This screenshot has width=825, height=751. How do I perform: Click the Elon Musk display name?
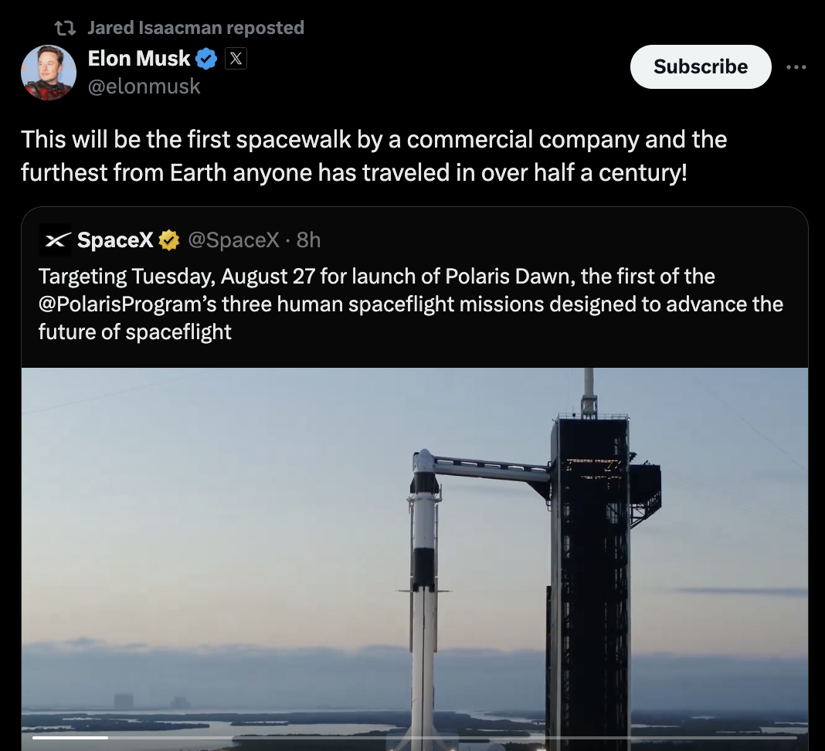(139, 59)
